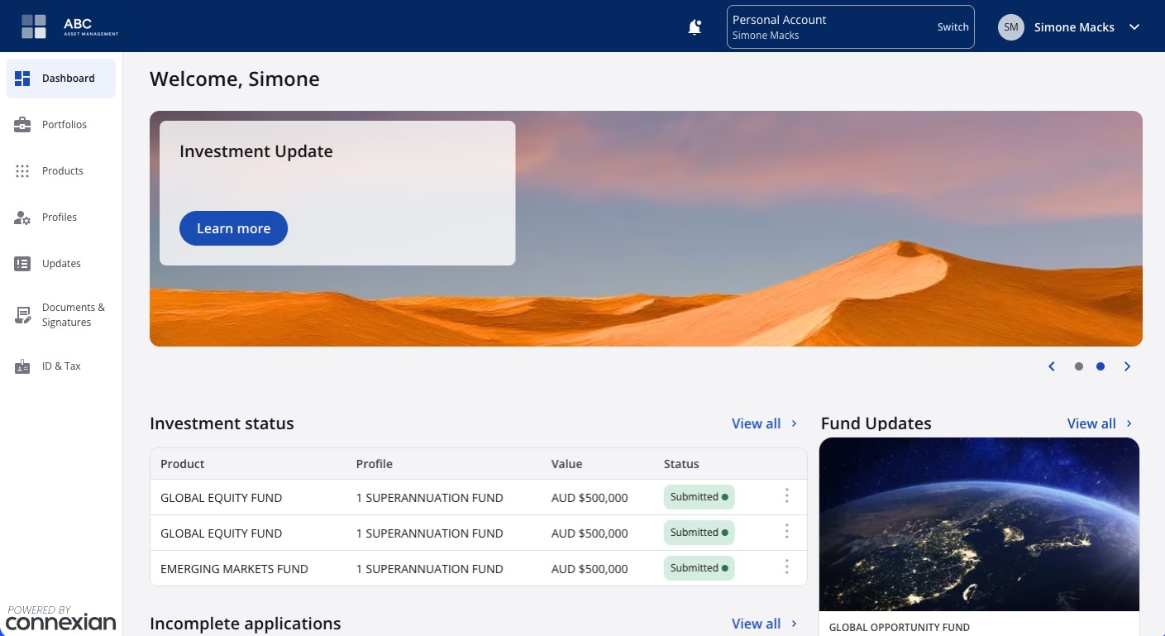Open the Global Opportunity Fund earth thumbnail
The width and height of the screenshot is (1165, 636).
[979, 524]
